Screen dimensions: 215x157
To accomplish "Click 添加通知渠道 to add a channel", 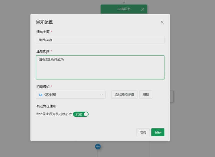I will click(x=124, y=95).
